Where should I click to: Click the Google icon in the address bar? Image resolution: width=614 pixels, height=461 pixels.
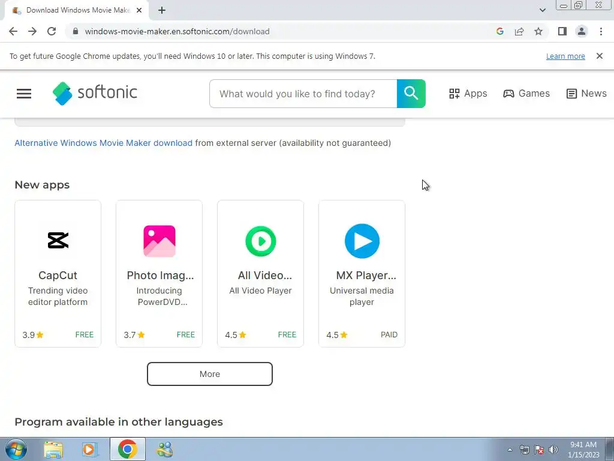point(499,31)
